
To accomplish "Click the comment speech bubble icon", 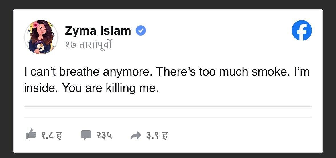I will [86, 135].
